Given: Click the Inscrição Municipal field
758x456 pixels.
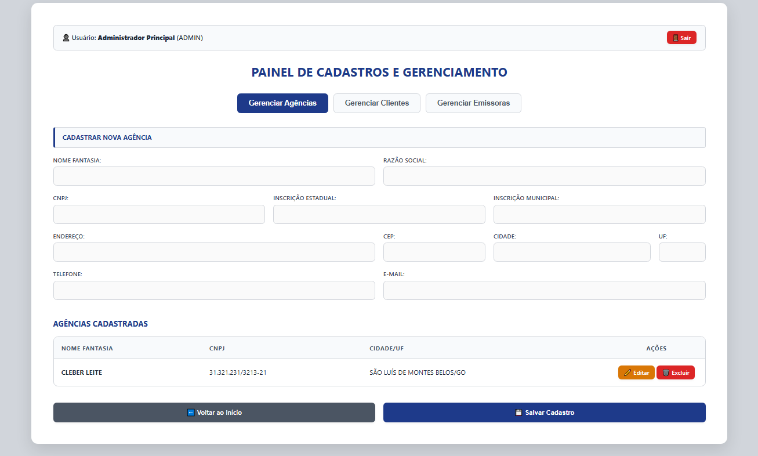Looking at the screenshot, I should (x=600, y=214).
